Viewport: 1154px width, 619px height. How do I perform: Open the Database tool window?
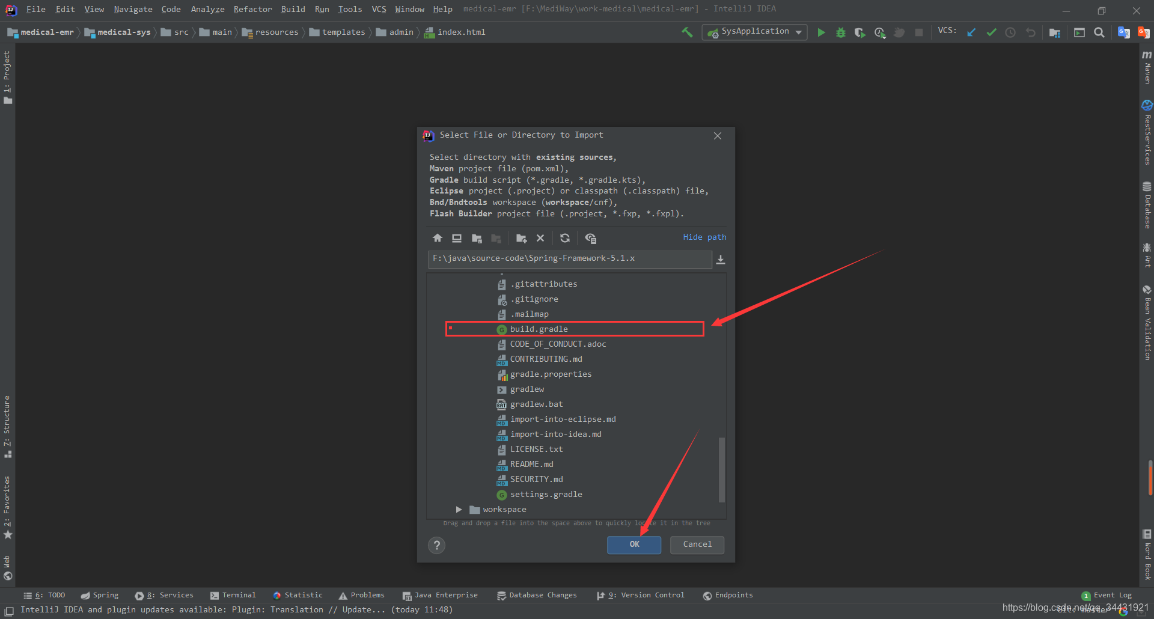pos(1147,206)
